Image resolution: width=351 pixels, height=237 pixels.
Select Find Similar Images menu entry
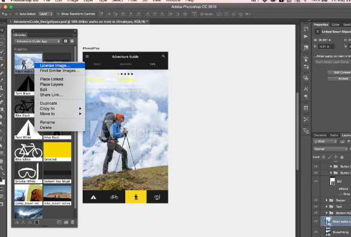point(60,71)
